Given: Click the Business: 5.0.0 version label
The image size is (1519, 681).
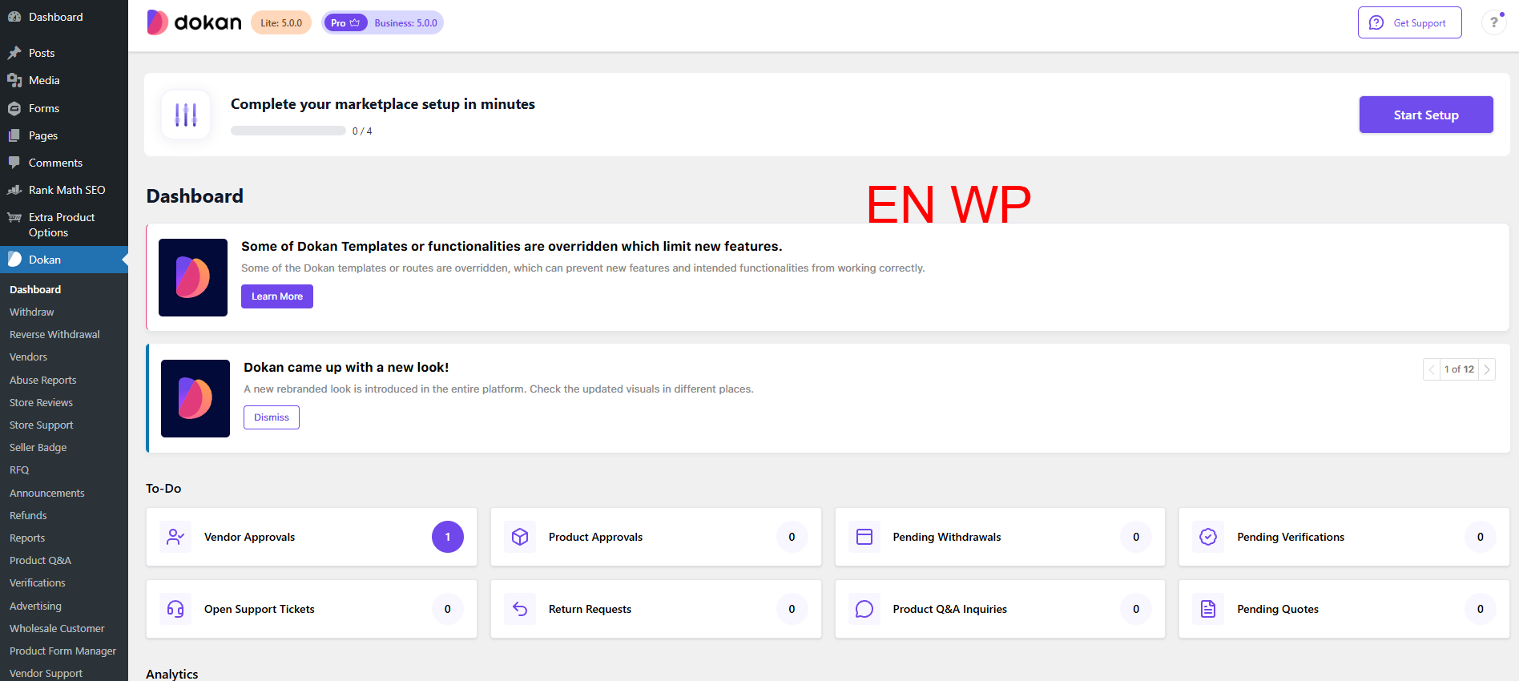Looking at the screenshot, I should (x=405, y=22).
